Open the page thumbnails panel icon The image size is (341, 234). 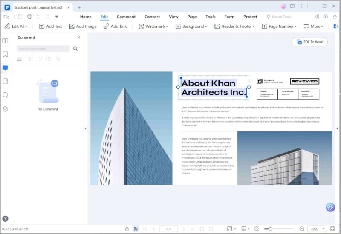coord(5,41)
